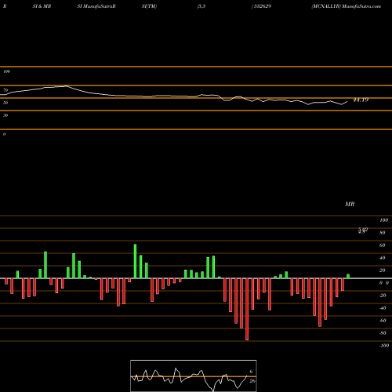392x392 pixels.
Task: Click the ') 532629' stock code text
Action: click(261, 6)
